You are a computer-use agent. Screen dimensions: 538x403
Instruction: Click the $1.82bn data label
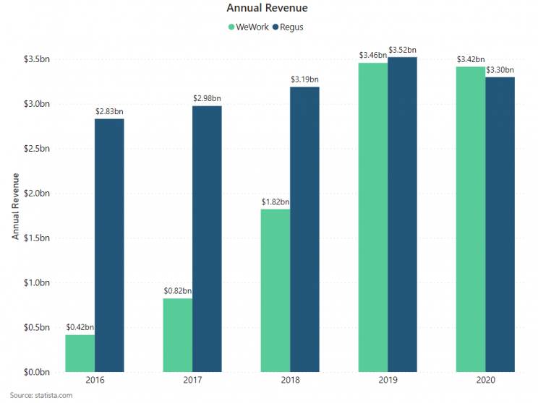click(276, 201)
